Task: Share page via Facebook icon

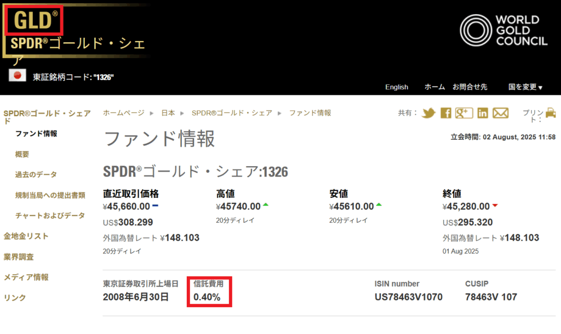Action: (x=446, y=113)
